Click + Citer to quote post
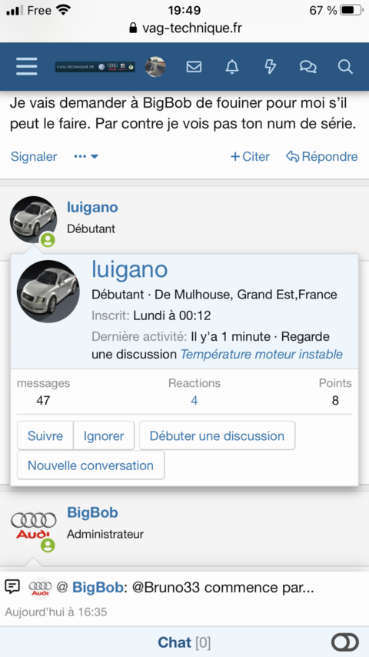369x657 pixels. click(250, 157)
